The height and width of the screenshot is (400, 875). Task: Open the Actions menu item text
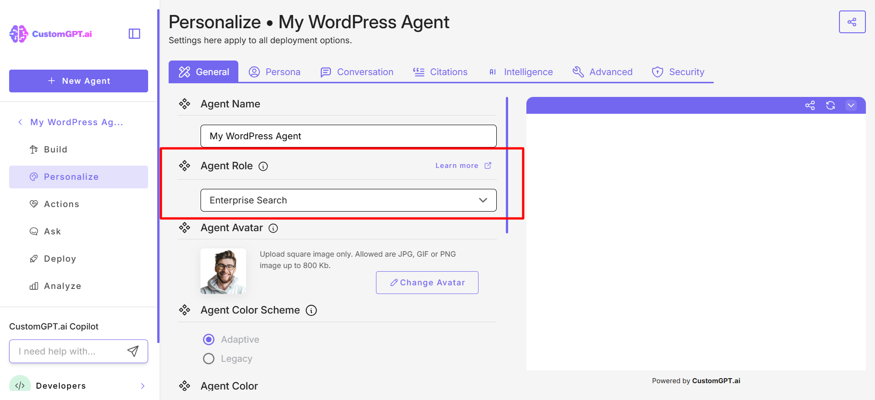pyautogui.click(x=62, y=204)
